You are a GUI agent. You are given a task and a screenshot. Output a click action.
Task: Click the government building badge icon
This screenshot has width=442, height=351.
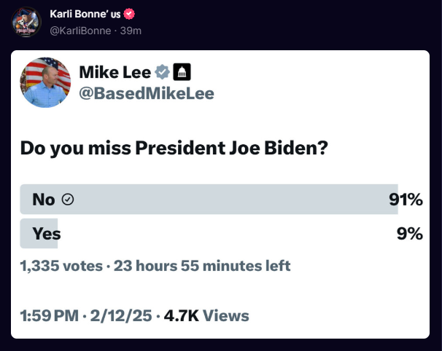(x=182, y=72)
